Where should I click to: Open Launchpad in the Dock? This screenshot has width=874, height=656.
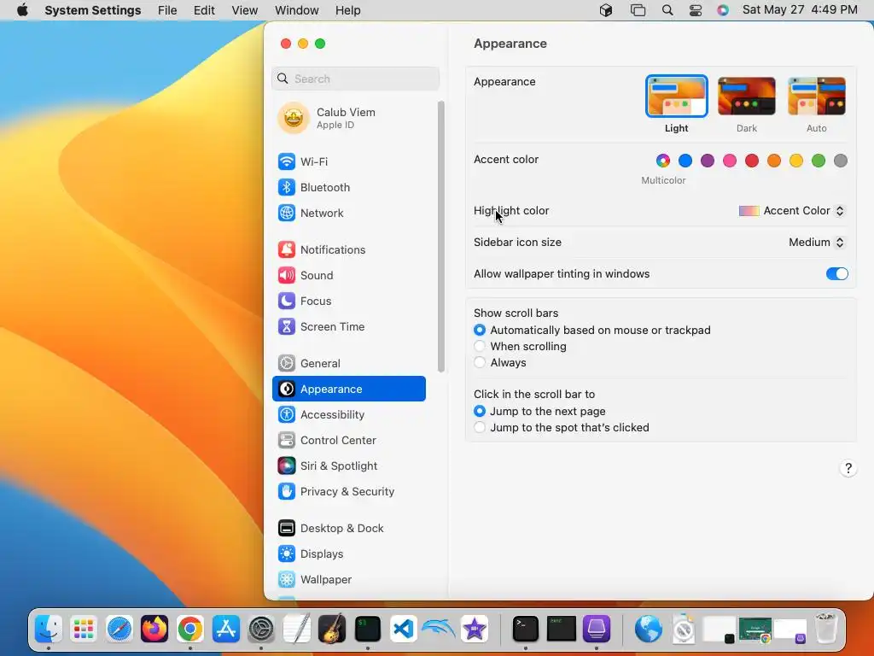(x=84, y=630)
